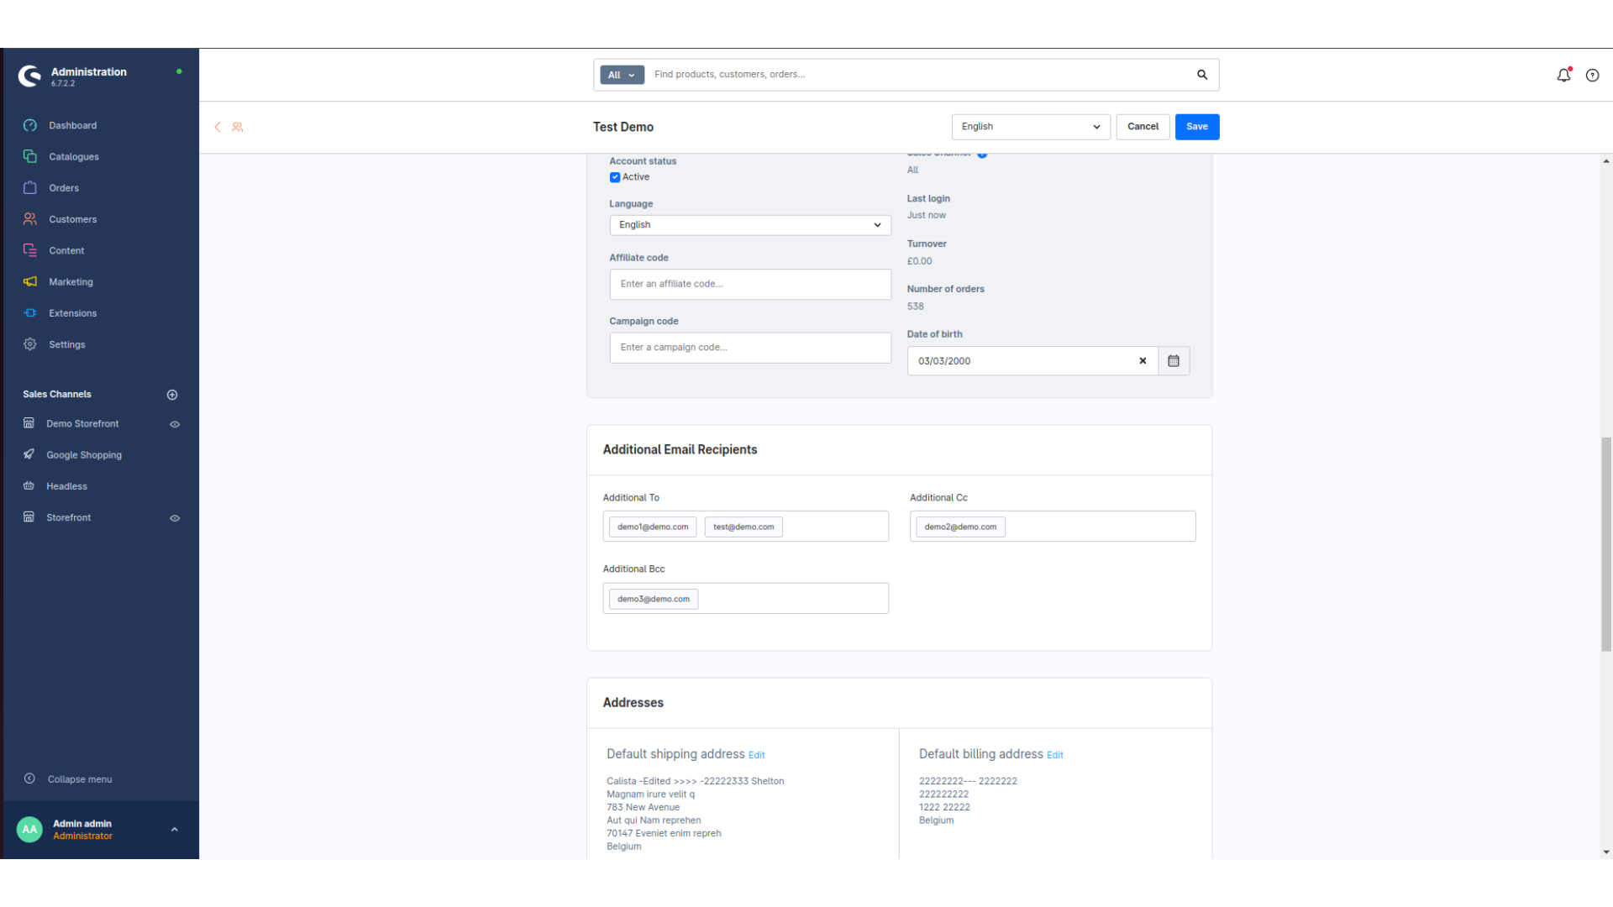Viewport: 1613px width, 907px height.
Task: Click the Settings gear icon
Action: click(x=30, y=344)
